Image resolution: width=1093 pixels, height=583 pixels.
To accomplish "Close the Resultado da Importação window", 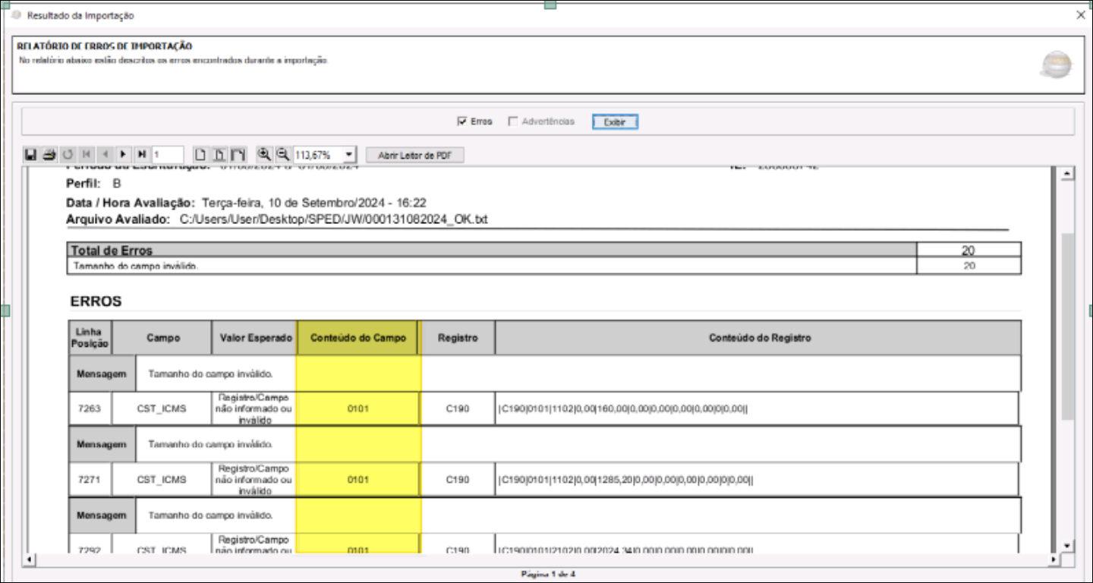I will [x=1080, y=14].
